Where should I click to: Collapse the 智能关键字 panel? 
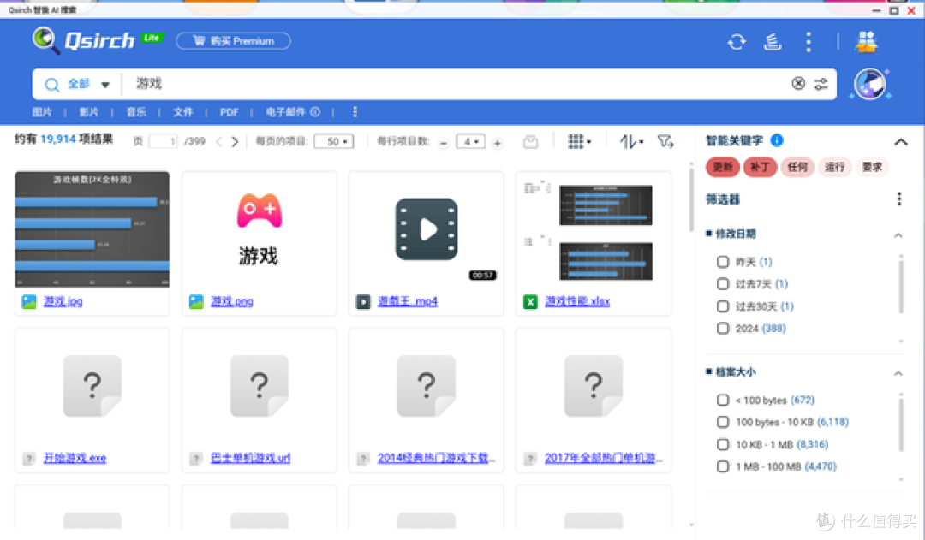pos(901,141)
